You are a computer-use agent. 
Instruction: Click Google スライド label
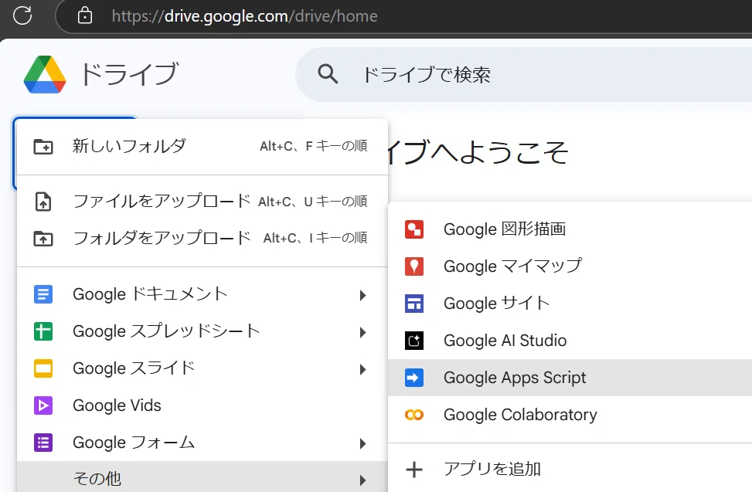(134, 368)
